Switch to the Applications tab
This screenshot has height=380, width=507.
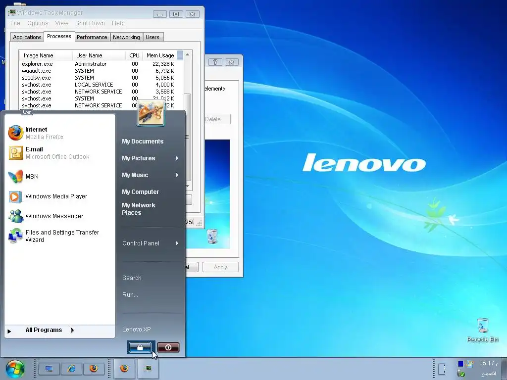point(27,37)
